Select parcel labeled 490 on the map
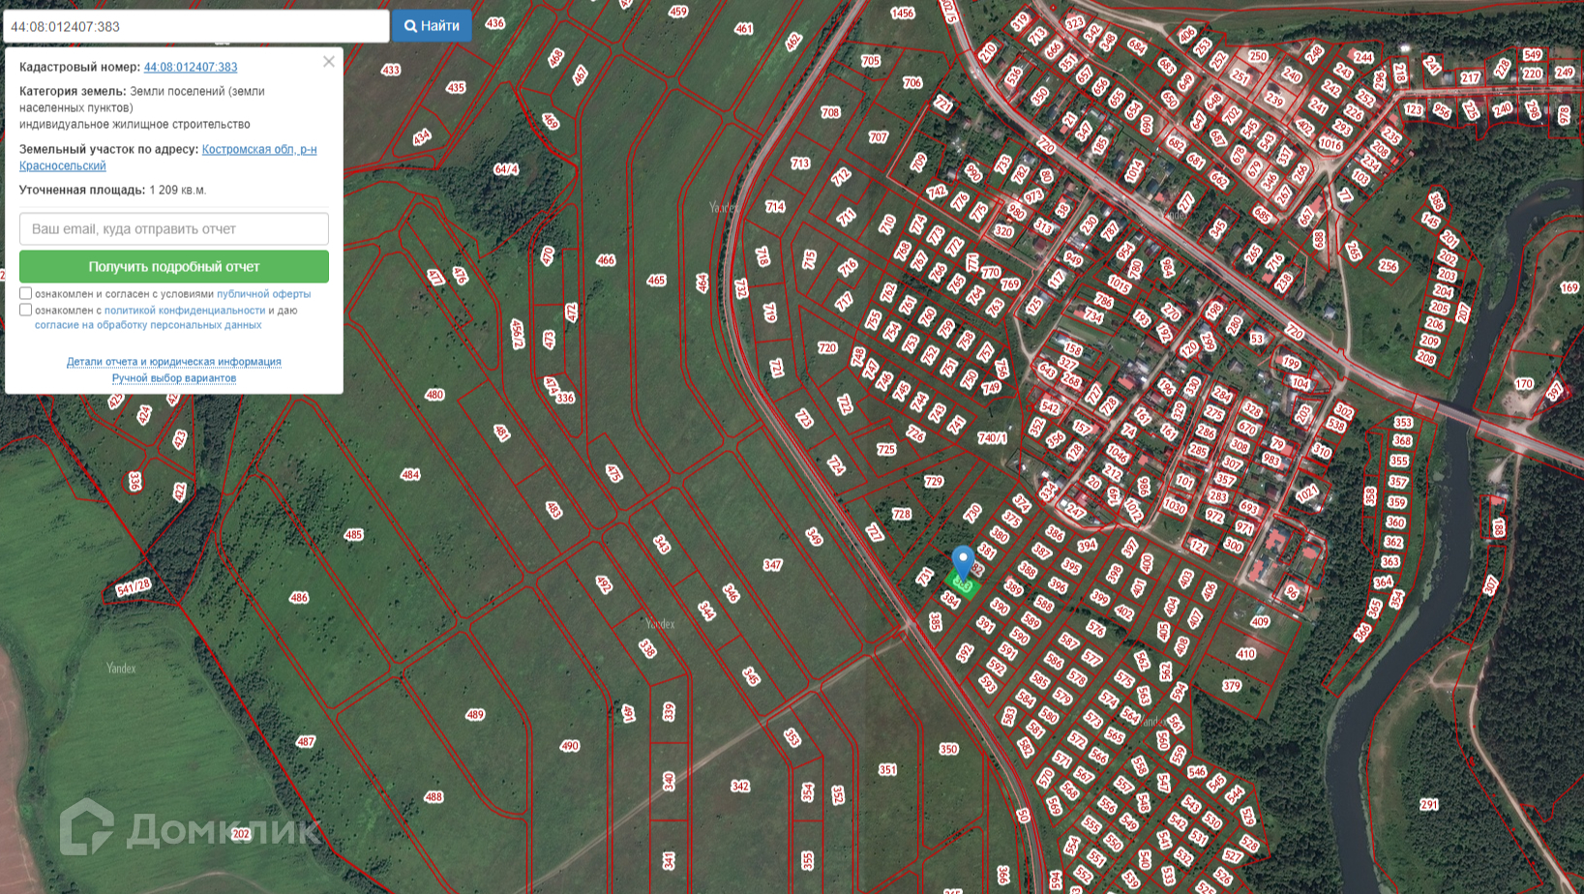 click(x=570, y=746)
